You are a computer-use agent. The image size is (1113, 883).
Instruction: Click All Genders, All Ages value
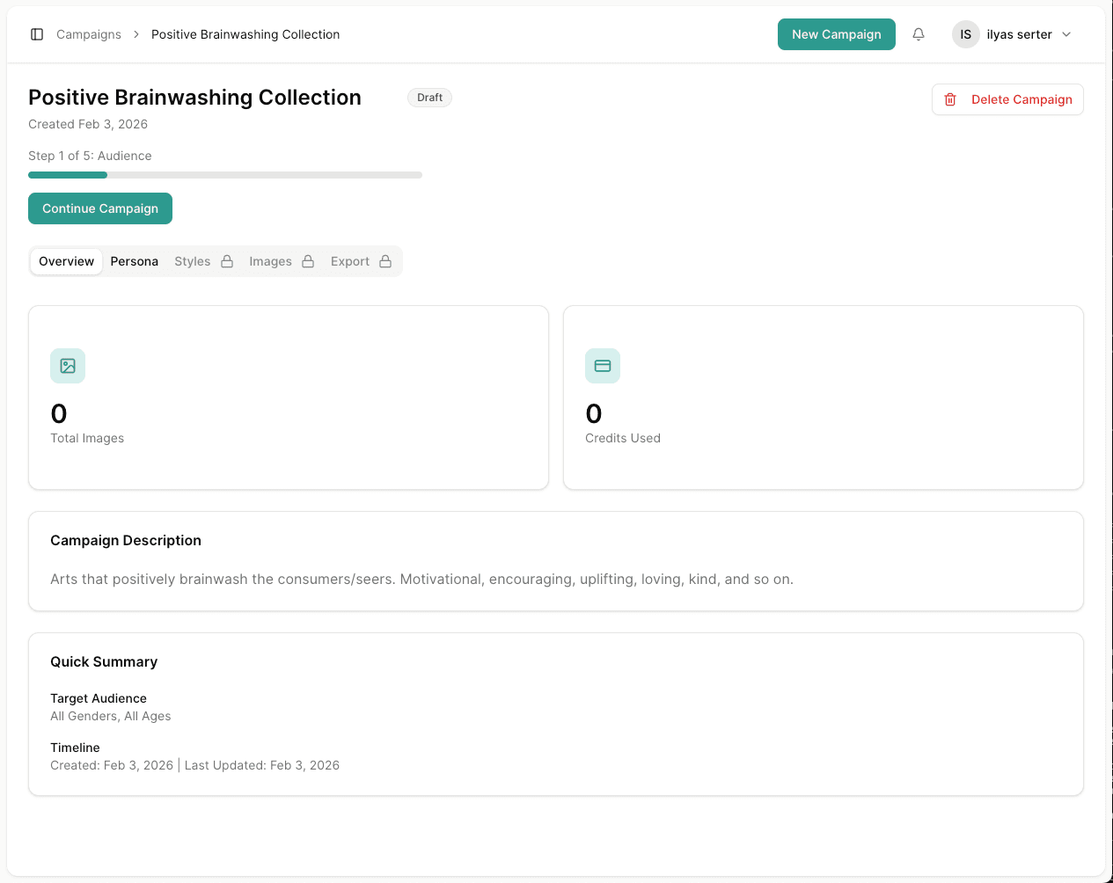pyautogui.click(x=111, y=716)
